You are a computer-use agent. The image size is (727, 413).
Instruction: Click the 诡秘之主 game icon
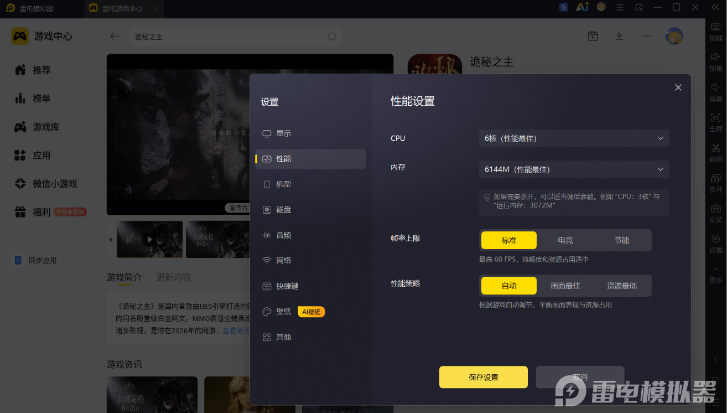435,64
